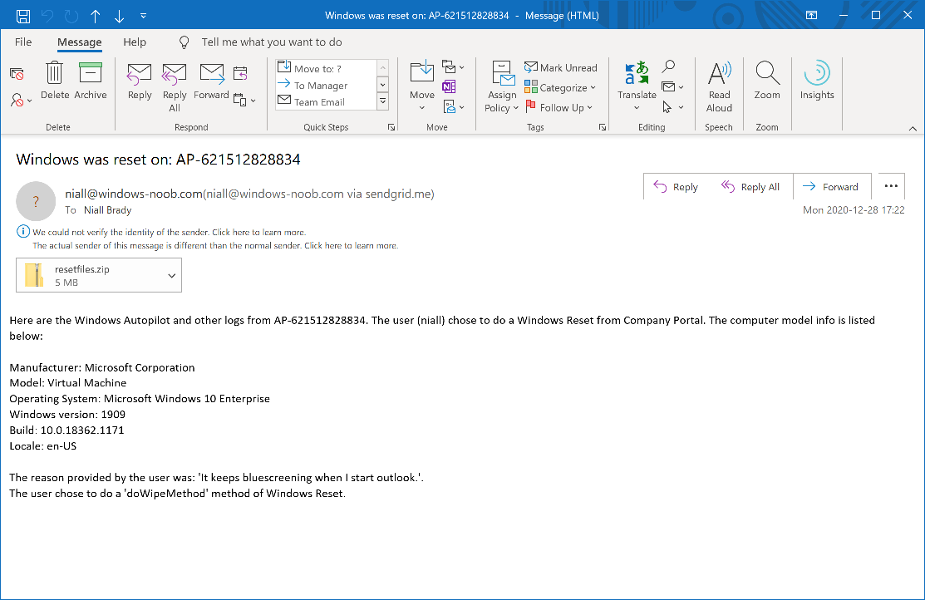Click the Reply button in message header
The width and height of the screenshot is (925, 600).
(676, 186)
